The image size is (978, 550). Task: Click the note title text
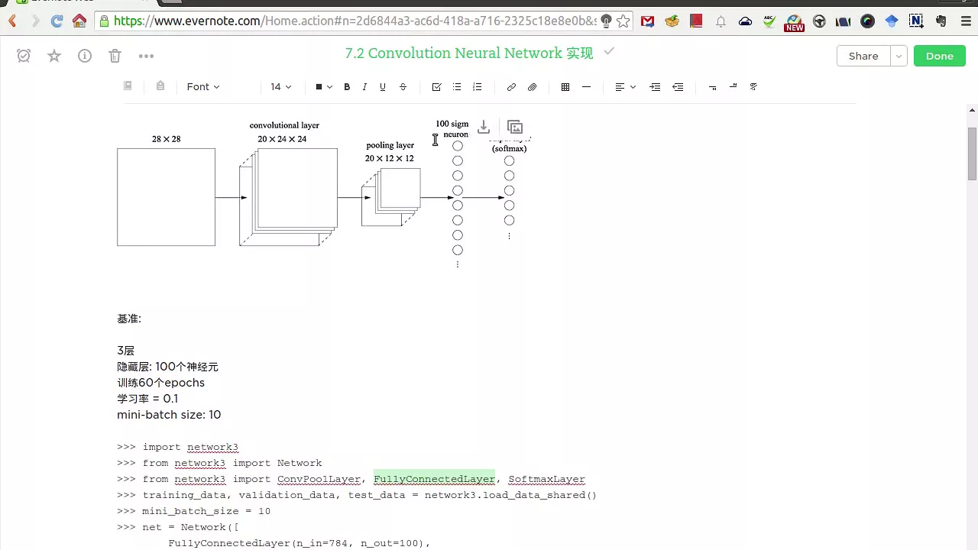click(468, 53)
